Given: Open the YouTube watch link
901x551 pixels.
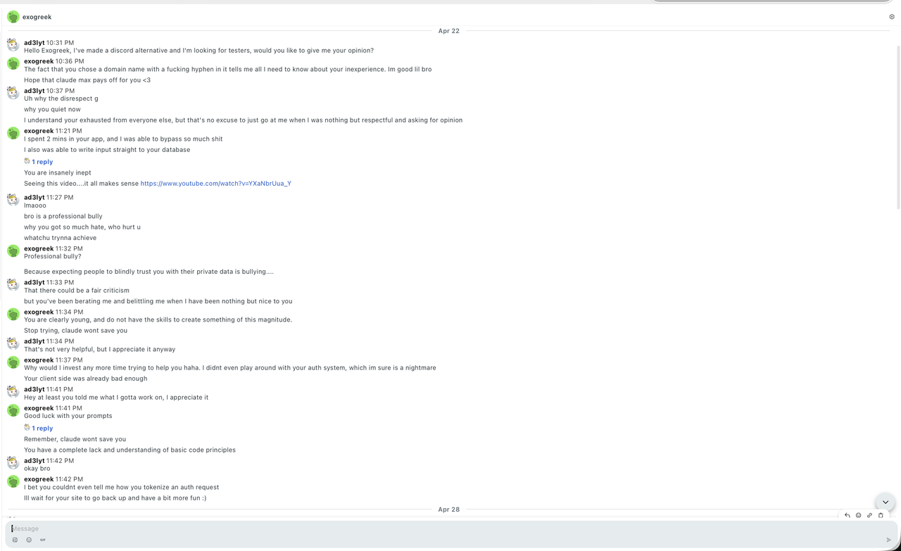Looking at the screenshot, I should pyautogui.click(x=215, y=184).
